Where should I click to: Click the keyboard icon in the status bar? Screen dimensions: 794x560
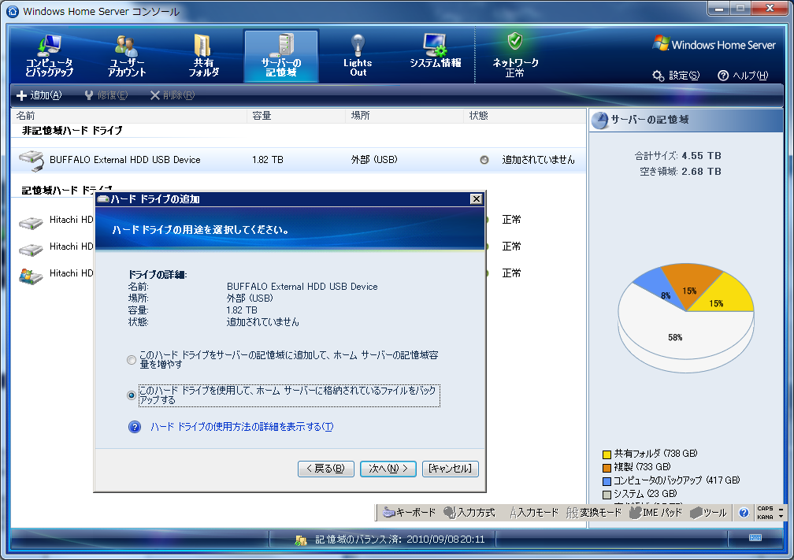[755, 537]
